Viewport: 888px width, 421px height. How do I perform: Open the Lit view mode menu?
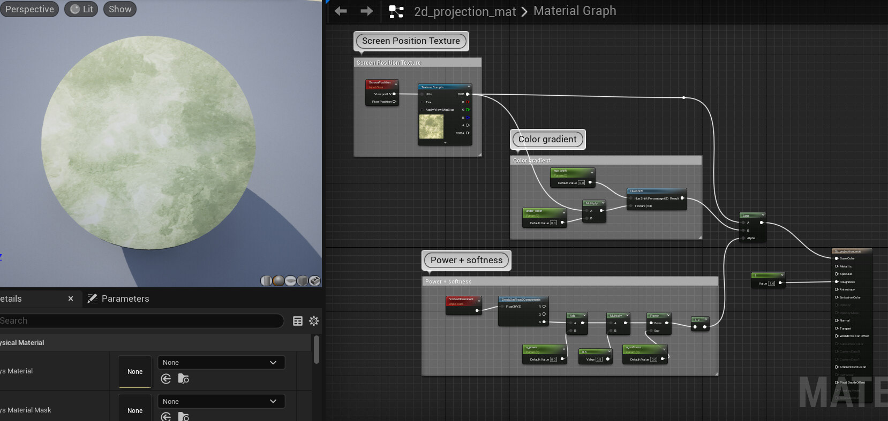tap(81, 9)
